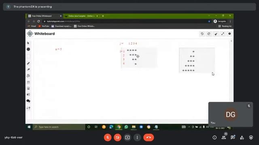Click the left star pattern image
The width and height of the screenshot is (259, 145).
[x=139, y=58]
